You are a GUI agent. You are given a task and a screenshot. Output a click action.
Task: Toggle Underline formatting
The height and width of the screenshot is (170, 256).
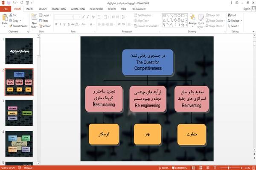64,24
